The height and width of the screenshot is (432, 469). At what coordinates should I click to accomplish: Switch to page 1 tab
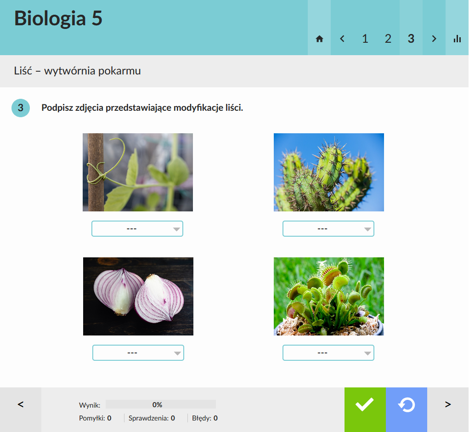(x=365, y=39)
